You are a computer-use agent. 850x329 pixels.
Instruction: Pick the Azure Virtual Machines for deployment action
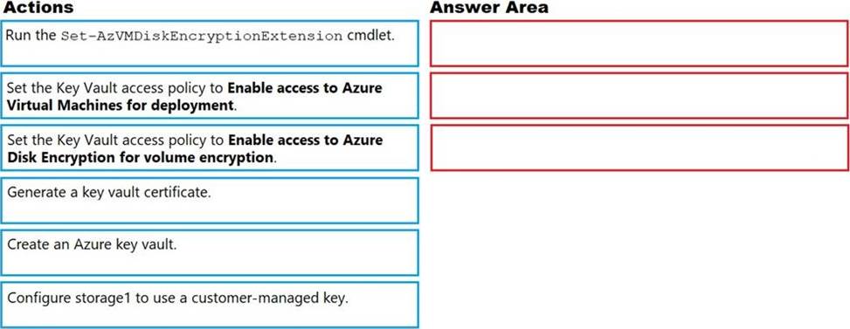tap(210, 95)
